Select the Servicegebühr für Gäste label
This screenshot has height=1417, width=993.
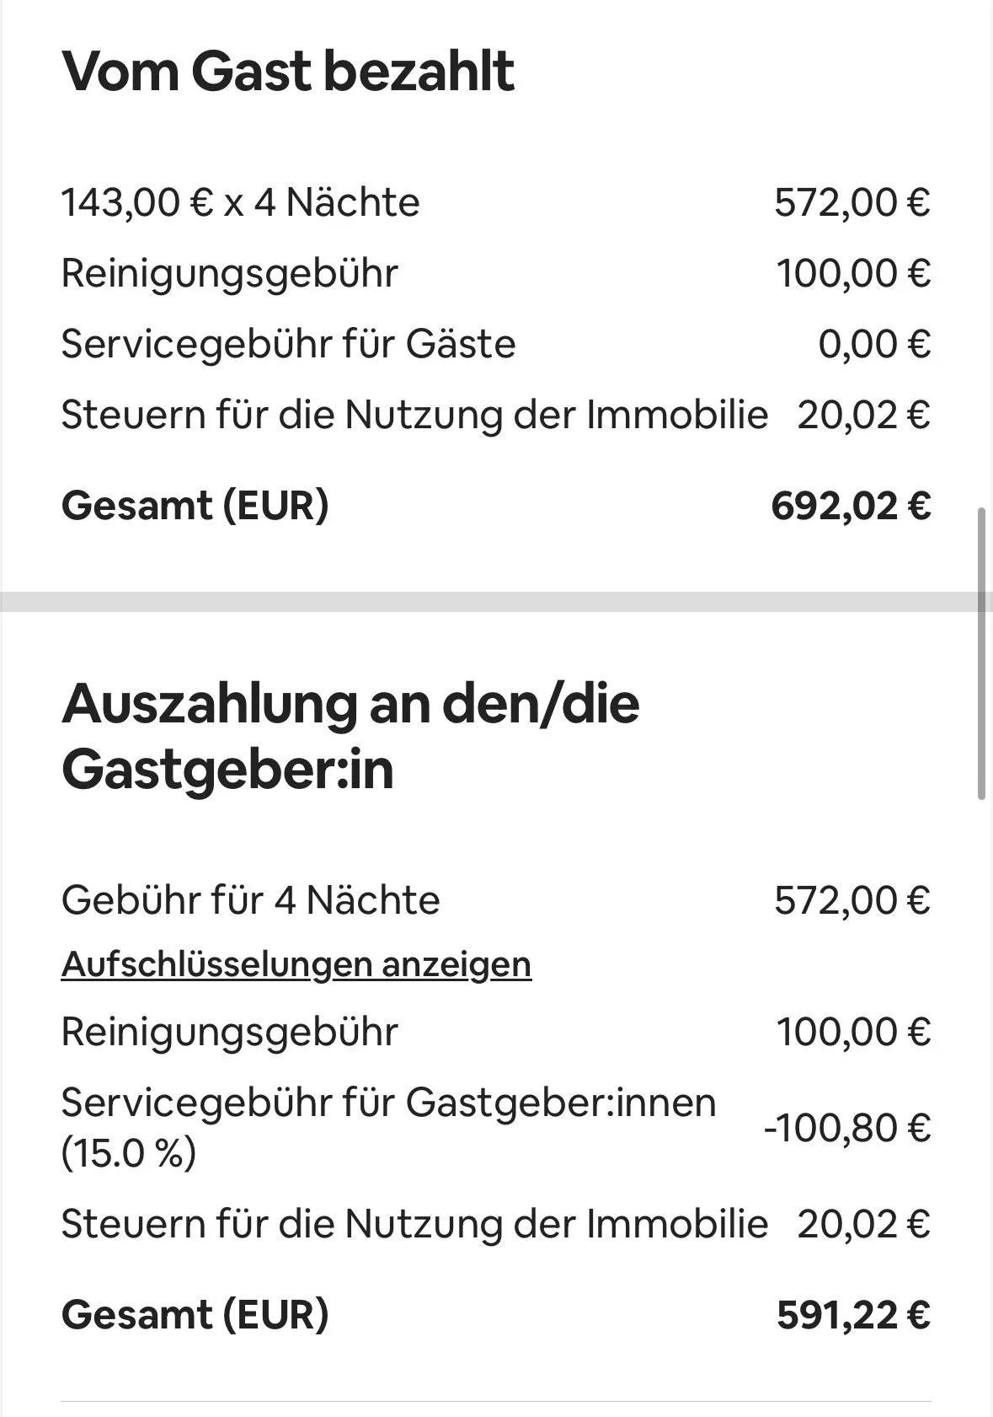[x=289, y=345]
